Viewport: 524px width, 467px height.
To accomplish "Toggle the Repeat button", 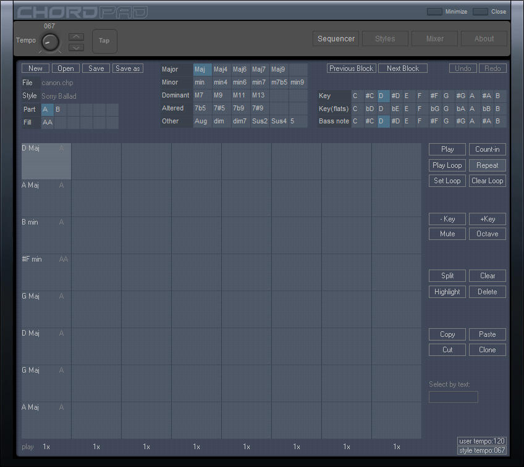I will [488, 165].
